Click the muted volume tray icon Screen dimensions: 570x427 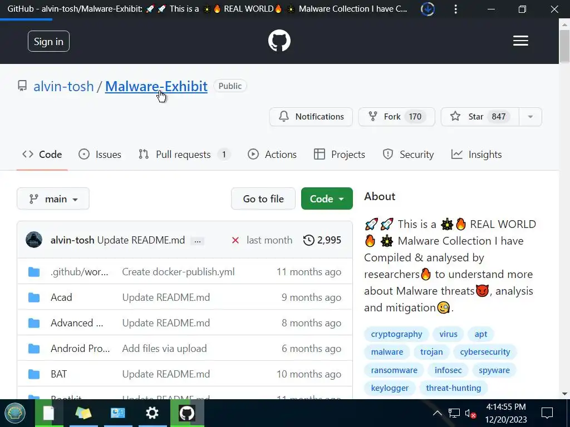(470, 414)
